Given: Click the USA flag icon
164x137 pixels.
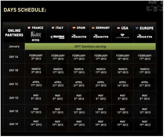Looking at the screenshot, I should click(x=118, y=28).
